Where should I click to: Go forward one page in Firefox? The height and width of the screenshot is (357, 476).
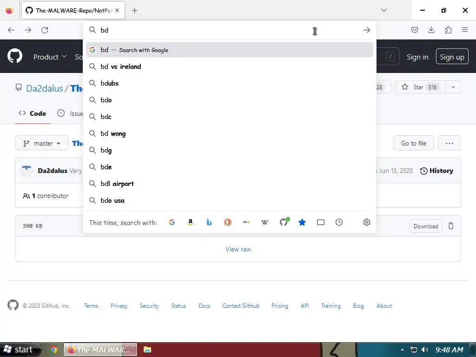tap(28, 30)
